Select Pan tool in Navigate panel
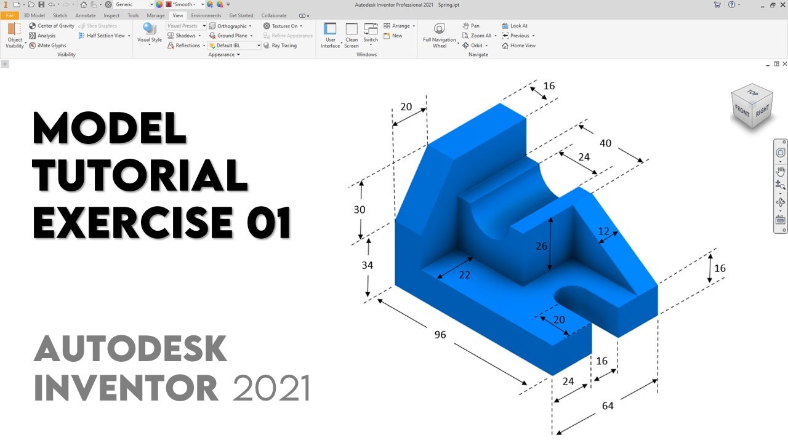 [x=471, y=26]
